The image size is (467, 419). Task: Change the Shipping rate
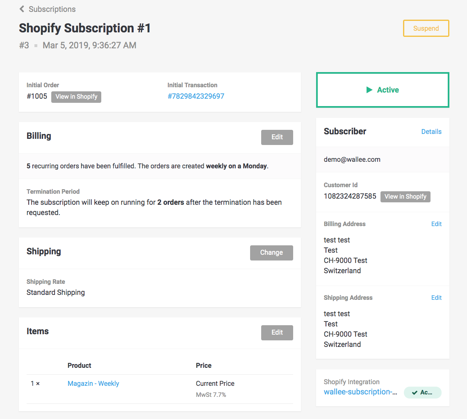click(x=271, y=253)
